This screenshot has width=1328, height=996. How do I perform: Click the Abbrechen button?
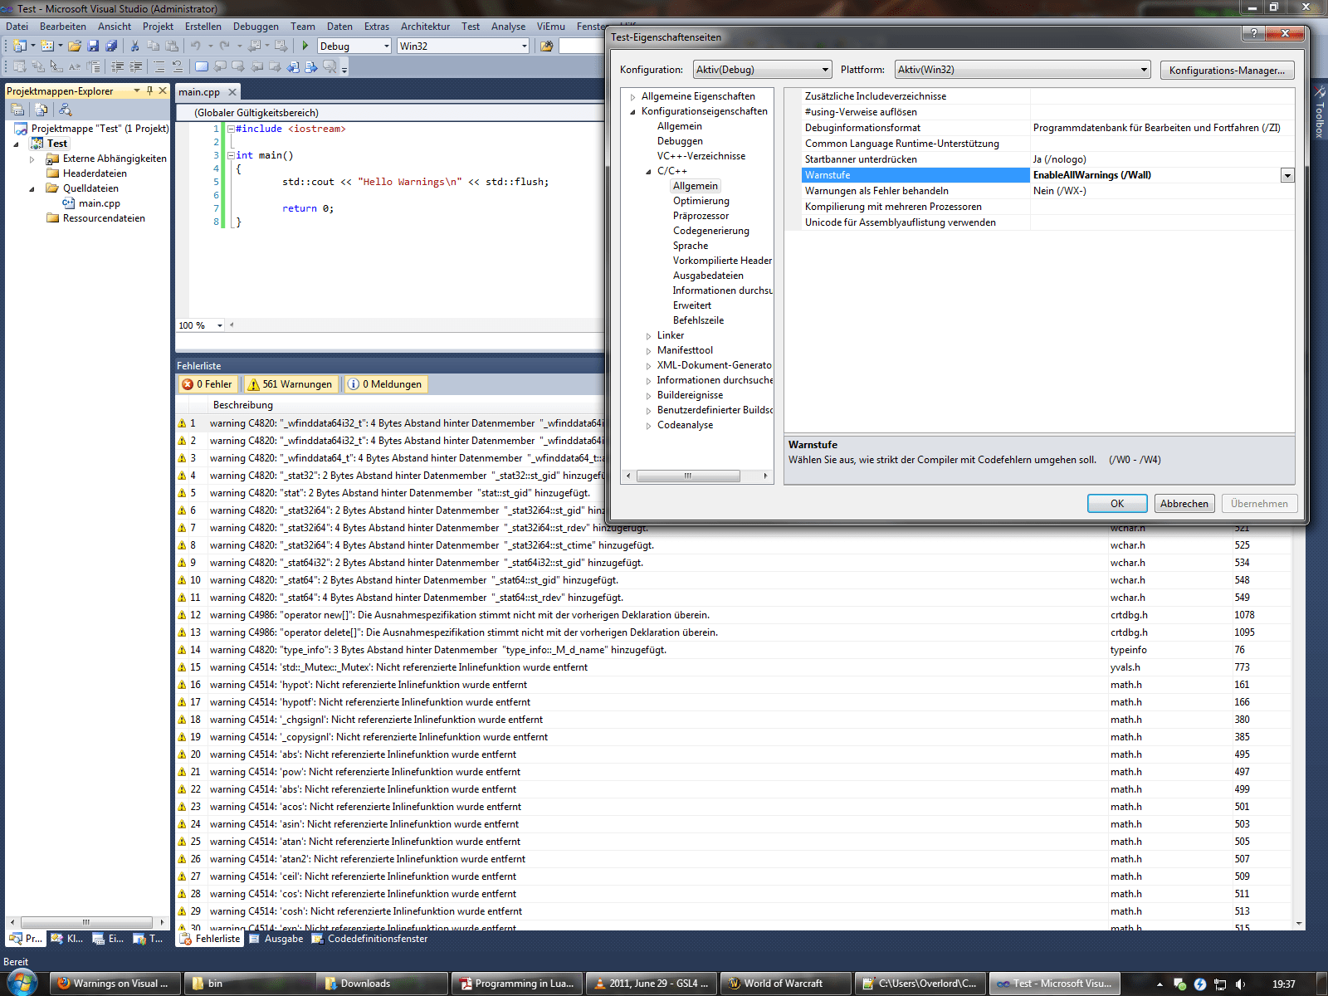[1184, 504]
